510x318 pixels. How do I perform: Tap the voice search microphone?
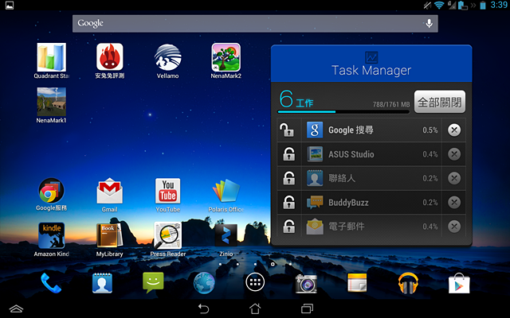tap(430, 23)
